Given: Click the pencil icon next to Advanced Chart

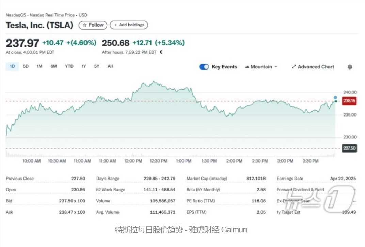Looking at the screenshot, I should [x=294, y=67].
